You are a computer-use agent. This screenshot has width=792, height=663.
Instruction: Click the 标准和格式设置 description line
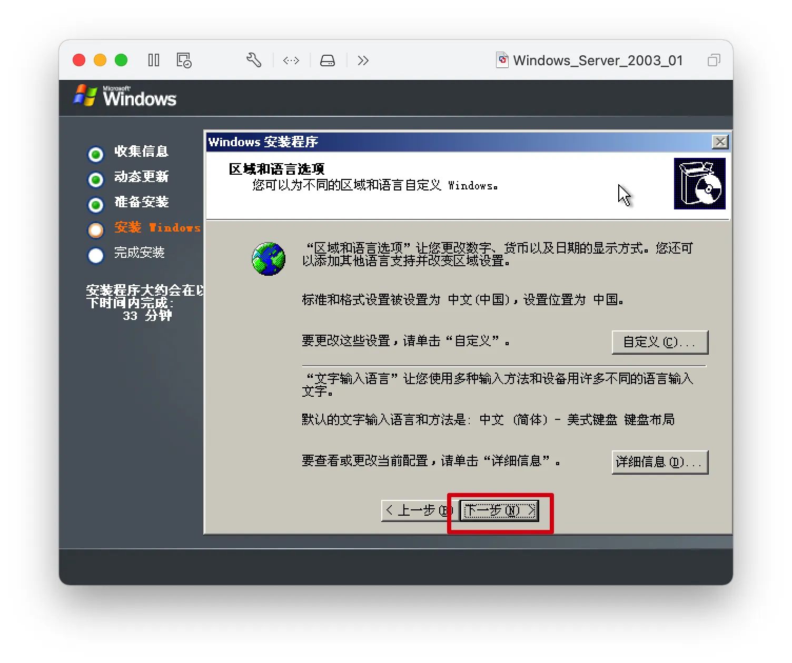(463, 300)
